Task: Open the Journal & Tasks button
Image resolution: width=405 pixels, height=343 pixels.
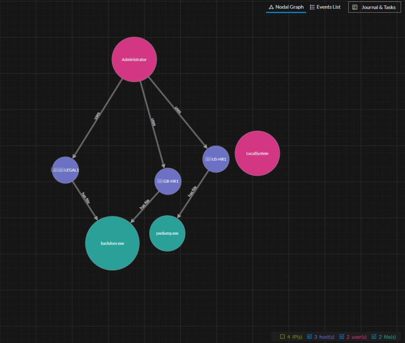Action: click(x=378, y=7)
